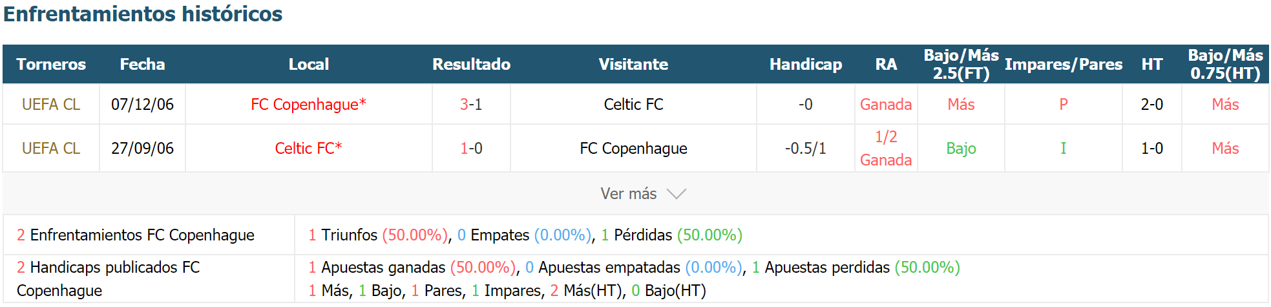Click UEFA CL tournament for 07/12/06

51,104
